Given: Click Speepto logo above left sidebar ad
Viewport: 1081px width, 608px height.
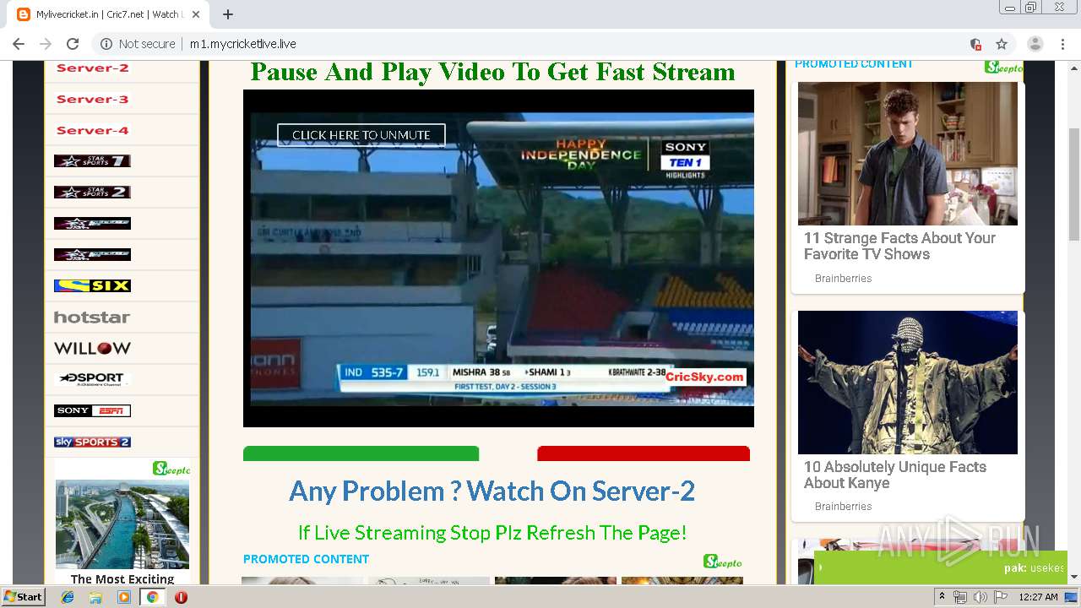Looking at the screenshot, I should [171, 469].
